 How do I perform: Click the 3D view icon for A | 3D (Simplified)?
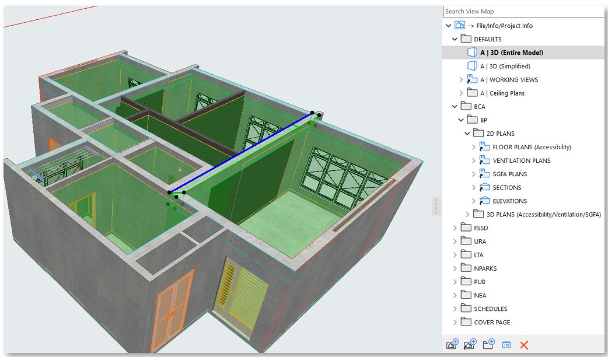473,66
